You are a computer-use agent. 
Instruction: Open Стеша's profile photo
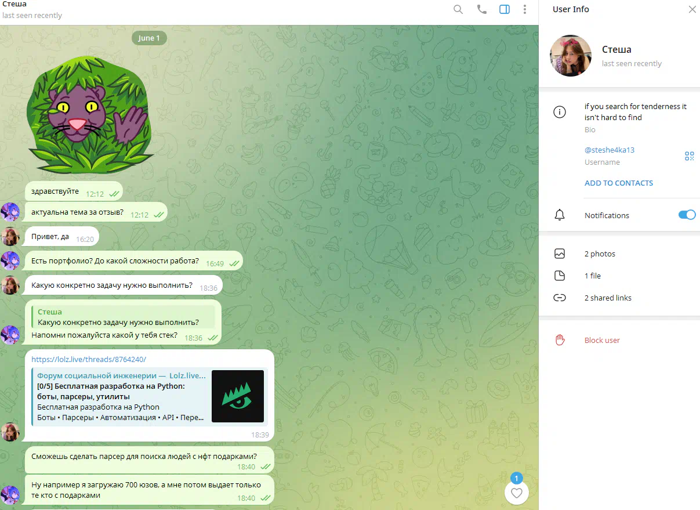[571, 56]
